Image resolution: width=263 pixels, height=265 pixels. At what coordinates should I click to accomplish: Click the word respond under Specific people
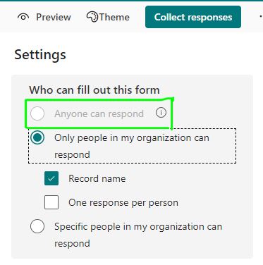coord(72,244)
